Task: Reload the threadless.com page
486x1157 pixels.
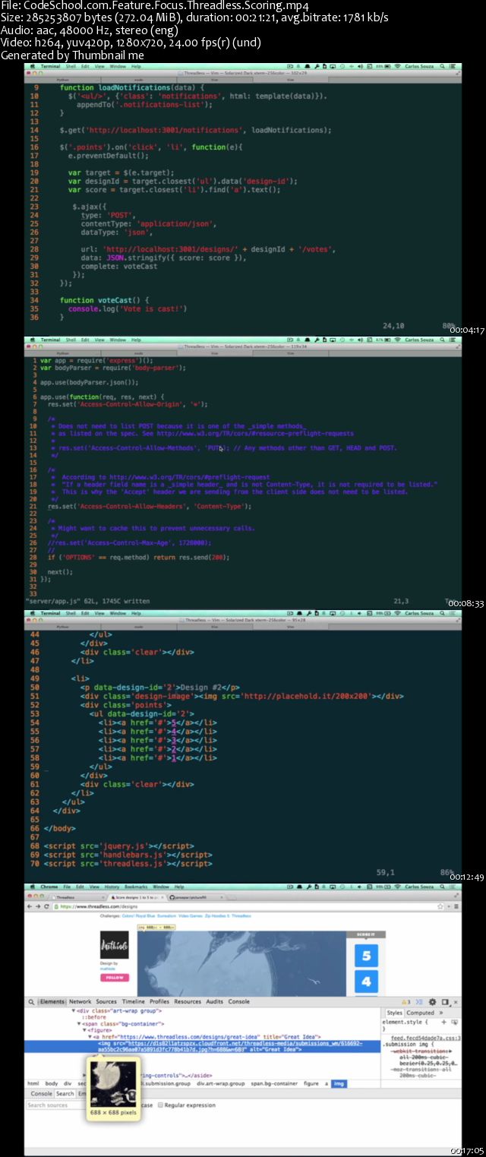Action: (48, 906)
